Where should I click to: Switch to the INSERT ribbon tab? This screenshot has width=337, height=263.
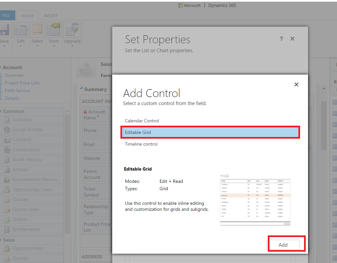[50, 15]
